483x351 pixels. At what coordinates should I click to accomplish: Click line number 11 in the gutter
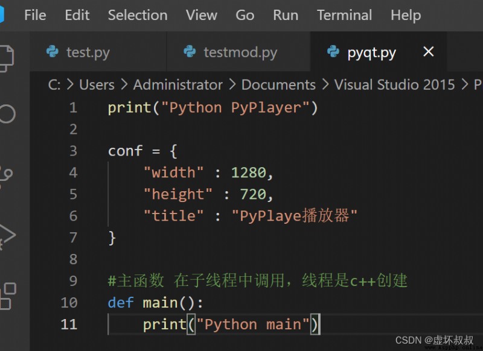pyautogui.click(x=69, y=324)
